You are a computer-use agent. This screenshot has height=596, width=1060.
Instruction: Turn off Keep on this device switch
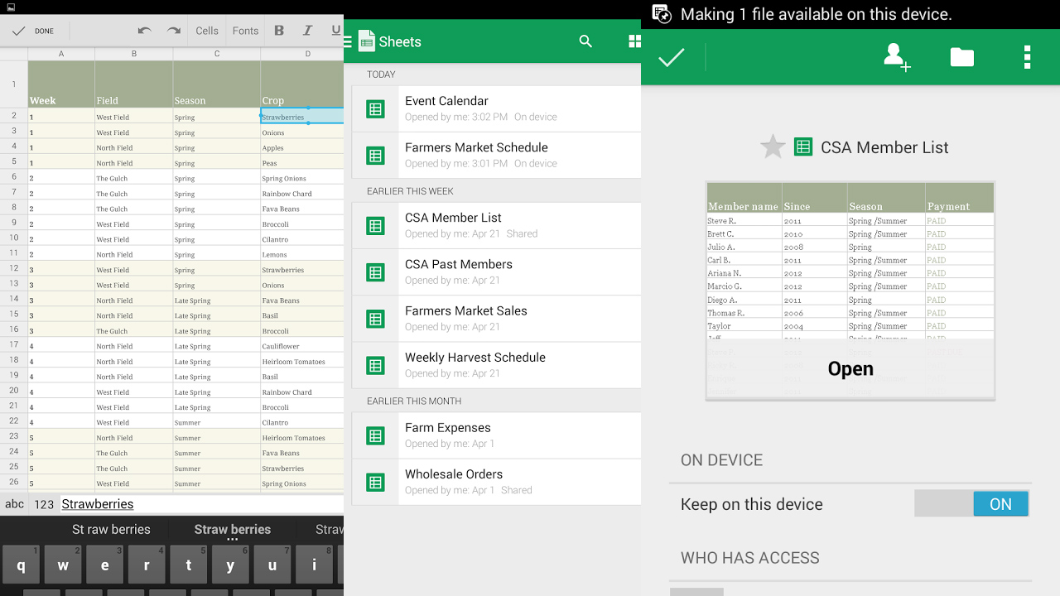click(972, 503)
